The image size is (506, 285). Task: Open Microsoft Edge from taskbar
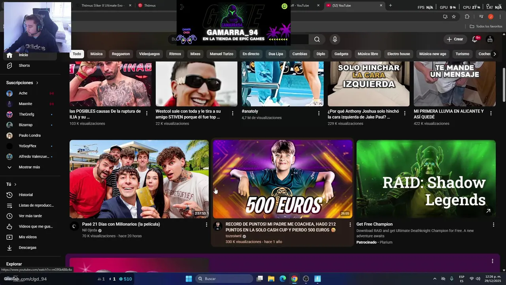click(283, 279)
